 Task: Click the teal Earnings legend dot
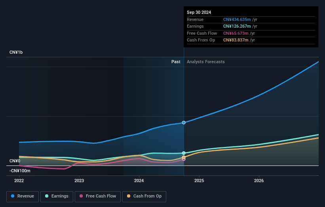[x=47, y=196]
